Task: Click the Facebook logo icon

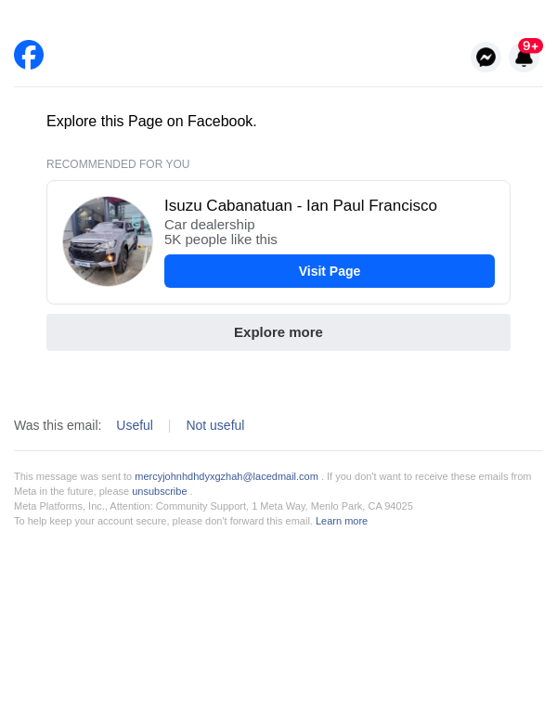Action: [x=29, y=55]
